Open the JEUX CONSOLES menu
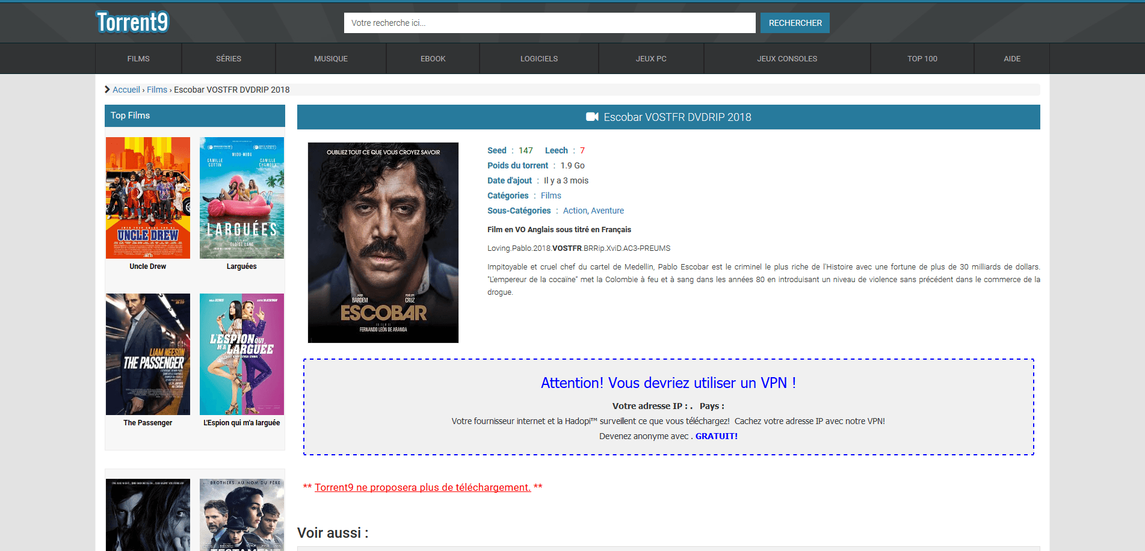 [x=787, y=58]
